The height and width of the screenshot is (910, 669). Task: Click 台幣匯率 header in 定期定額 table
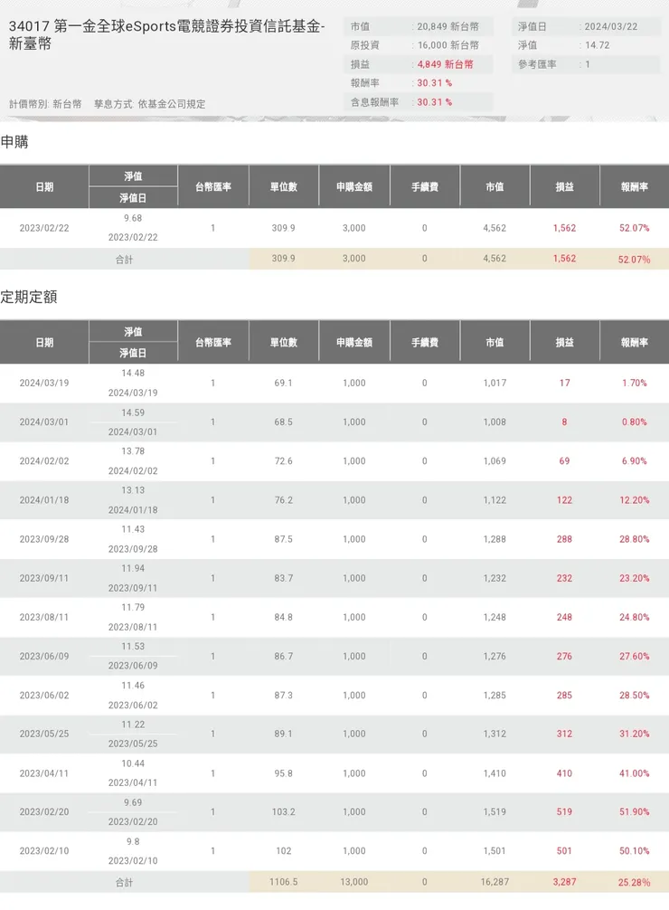pyautogui.click(x=213, y=343)
